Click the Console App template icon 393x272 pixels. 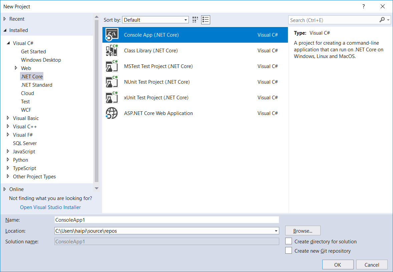(112, 35)
